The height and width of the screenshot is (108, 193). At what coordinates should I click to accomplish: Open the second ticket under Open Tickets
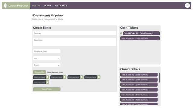[140, 38]
